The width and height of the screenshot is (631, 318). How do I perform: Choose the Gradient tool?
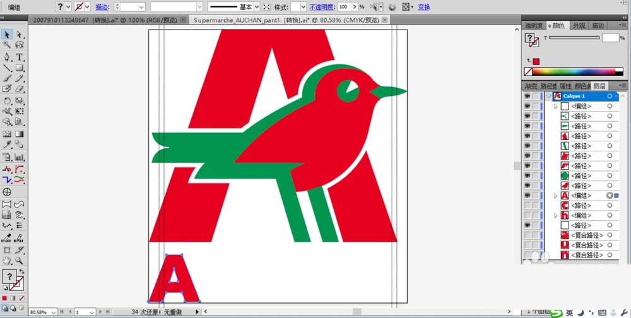point(20,134)
